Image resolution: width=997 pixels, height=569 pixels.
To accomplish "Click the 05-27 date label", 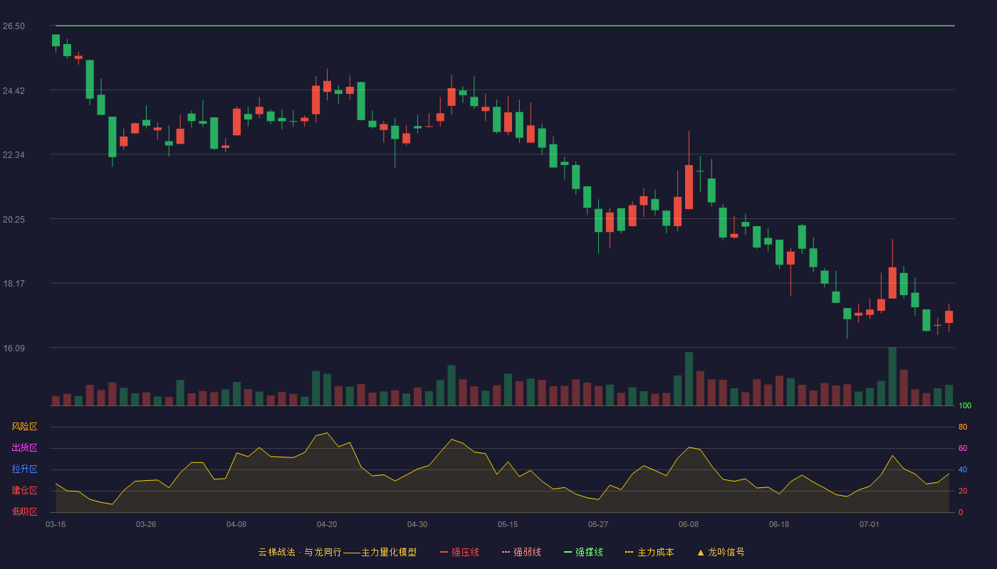I will click(x=598, y=524).
